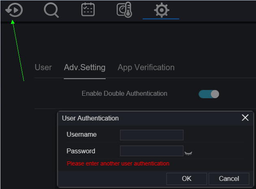Close the User Authentication dialog

click(245, 118)
